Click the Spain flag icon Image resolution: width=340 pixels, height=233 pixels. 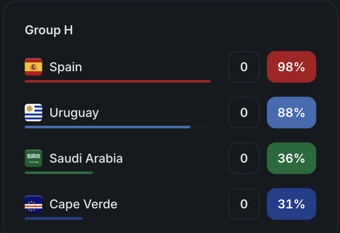point(33,67)
